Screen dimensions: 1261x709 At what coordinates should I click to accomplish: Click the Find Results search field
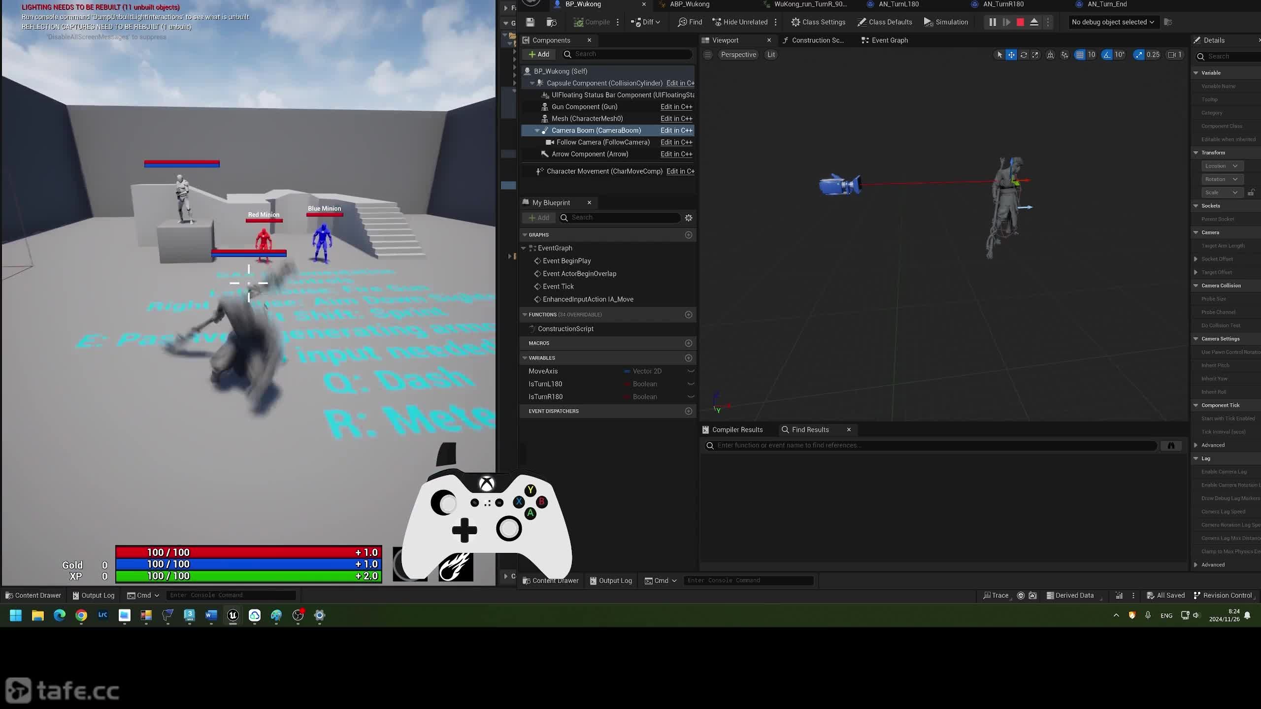[x=930, y=446]
